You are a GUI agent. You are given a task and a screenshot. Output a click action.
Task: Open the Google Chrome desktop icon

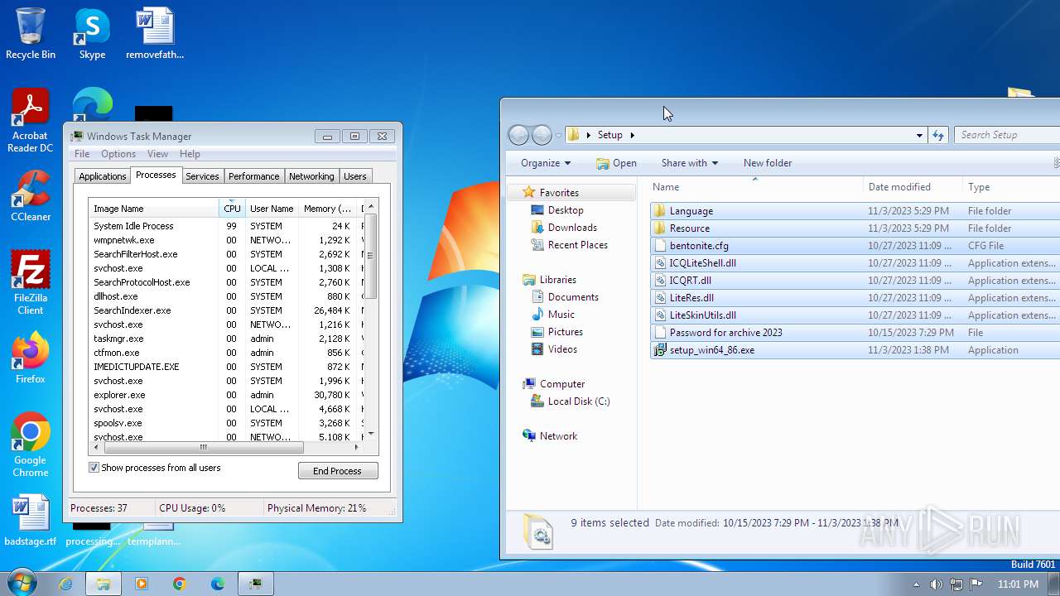click(31, 445)
